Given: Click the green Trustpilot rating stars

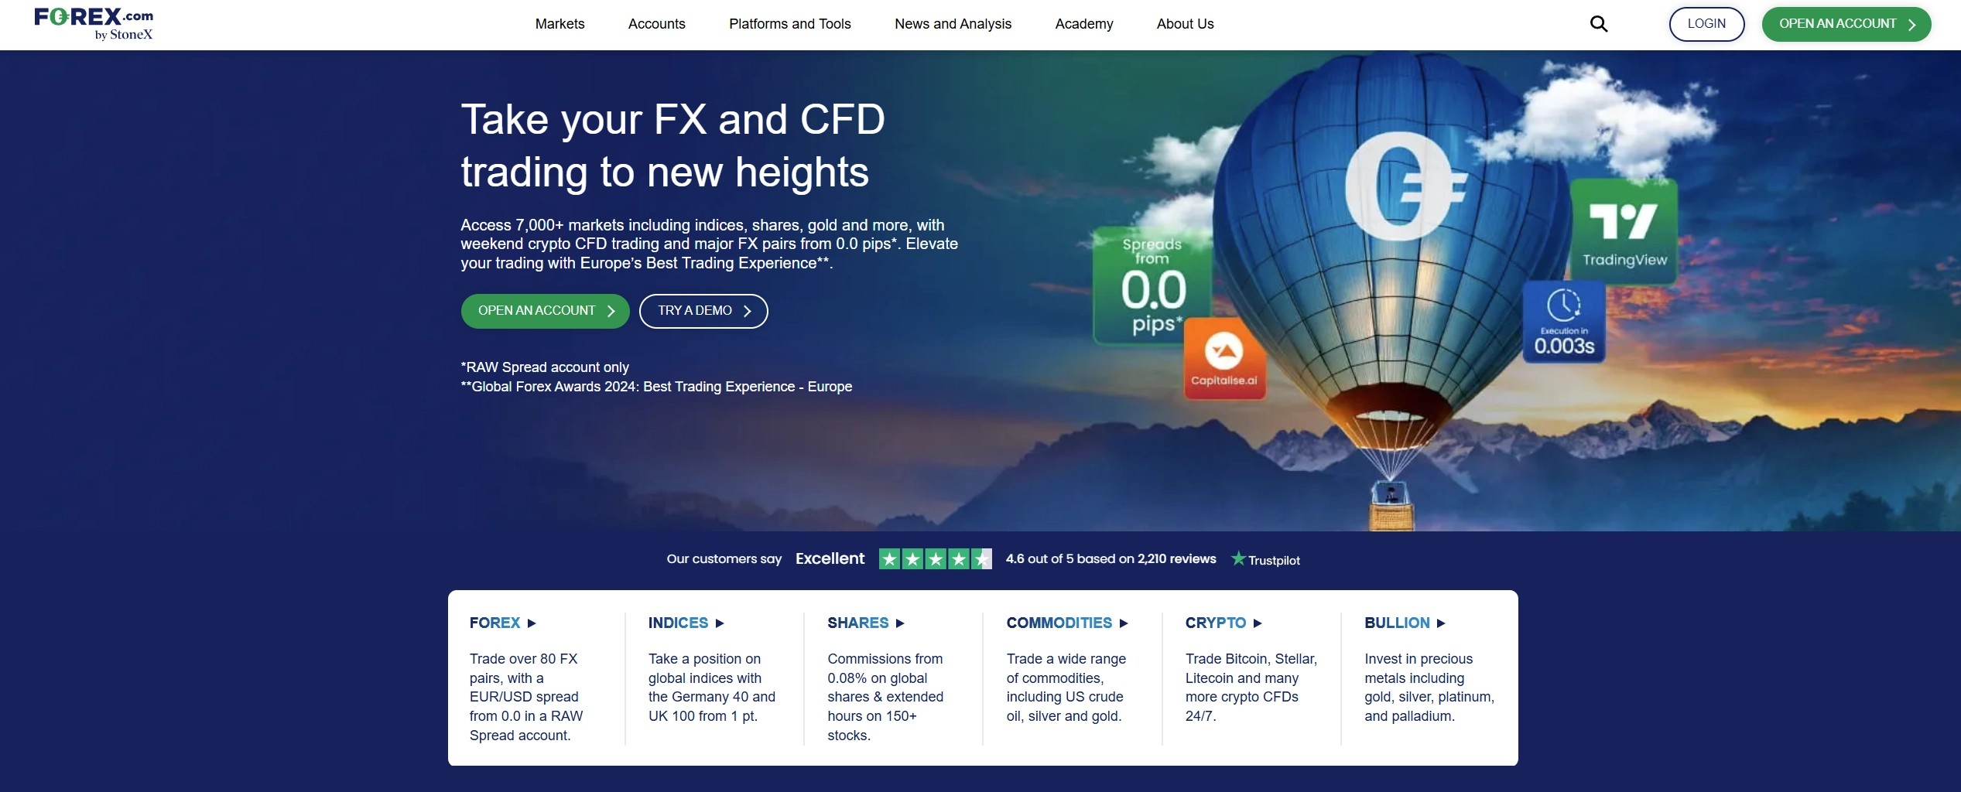Looking at the screenshot, I should point(935,559).
